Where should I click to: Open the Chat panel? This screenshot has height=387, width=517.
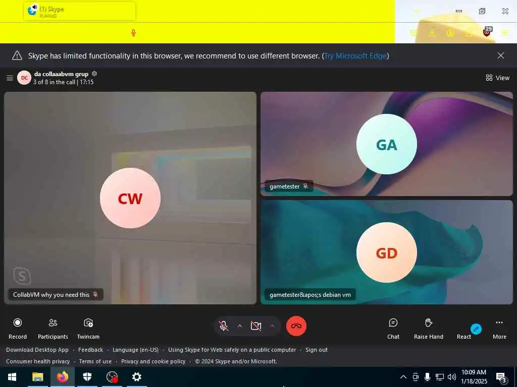[x=393, y=329]
